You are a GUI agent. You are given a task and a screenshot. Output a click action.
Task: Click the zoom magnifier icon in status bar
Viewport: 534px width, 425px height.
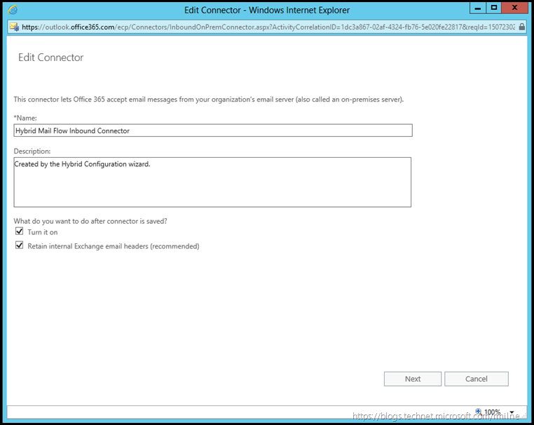click(479, 412)
